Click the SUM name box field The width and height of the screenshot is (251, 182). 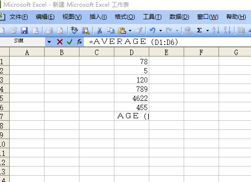[23, 42]
